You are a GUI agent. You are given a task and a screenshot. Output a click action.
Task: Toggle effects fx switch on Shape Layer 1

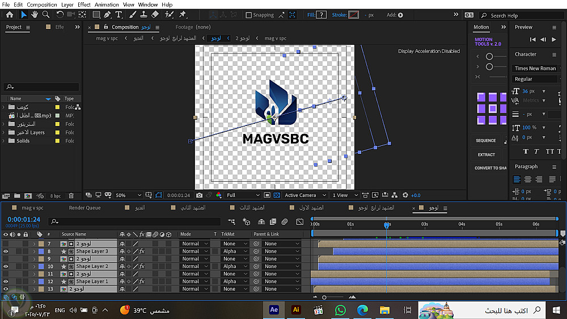tap(142, 282)
